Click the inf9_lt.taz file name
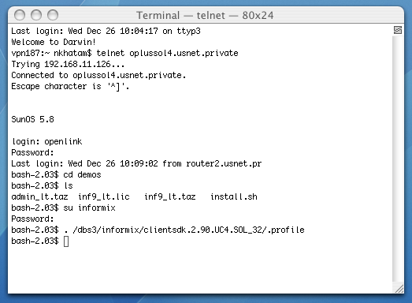Image resolution: width=412 pixels, height=303 pixels. click(170, 197)
